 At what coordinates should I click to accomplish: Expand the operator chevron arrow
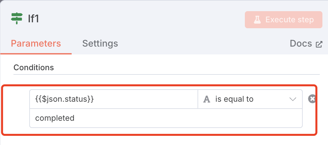pyautogui.click(x=293, y=99)
